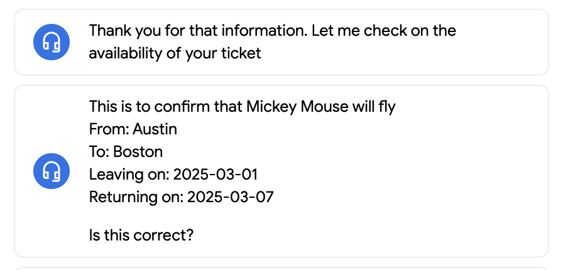Click the "Returning on: 2025-03-07" line
The height and width of the screenshot is (270, 563).
point(182,197)
